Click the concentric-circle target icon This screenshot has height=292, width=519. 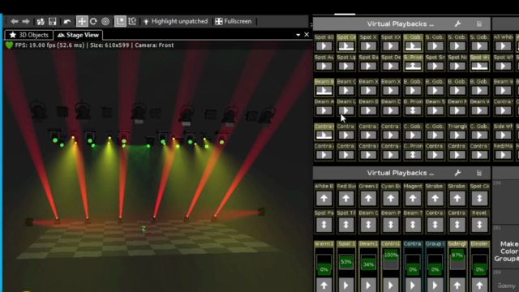point(105,22)
